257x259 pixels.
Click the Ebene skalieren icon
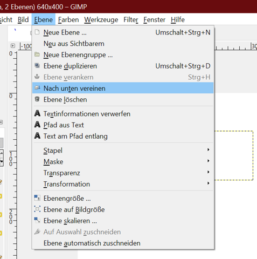coord(37,220)
